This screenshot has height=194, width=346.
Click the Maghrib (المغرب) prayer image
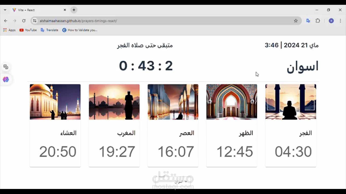point(114,102)
